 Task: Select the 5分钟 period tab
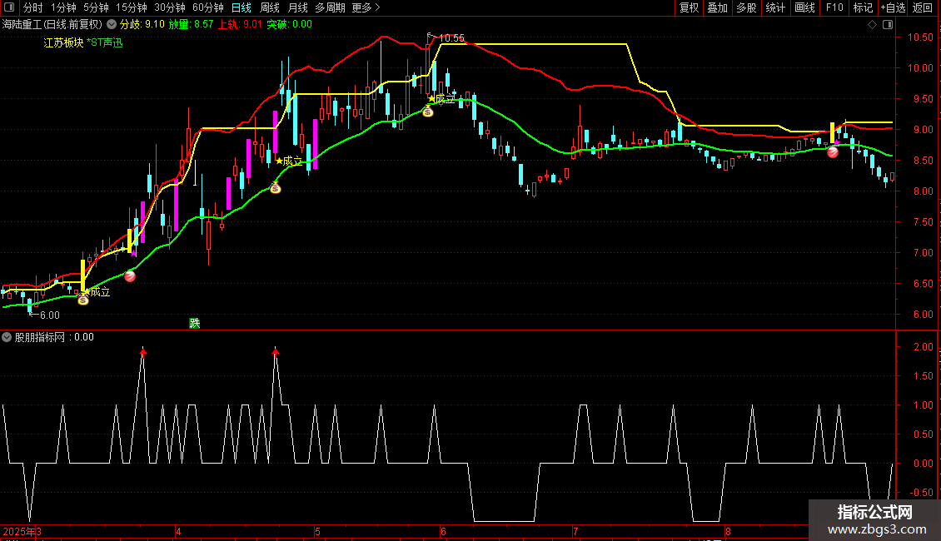96,7
